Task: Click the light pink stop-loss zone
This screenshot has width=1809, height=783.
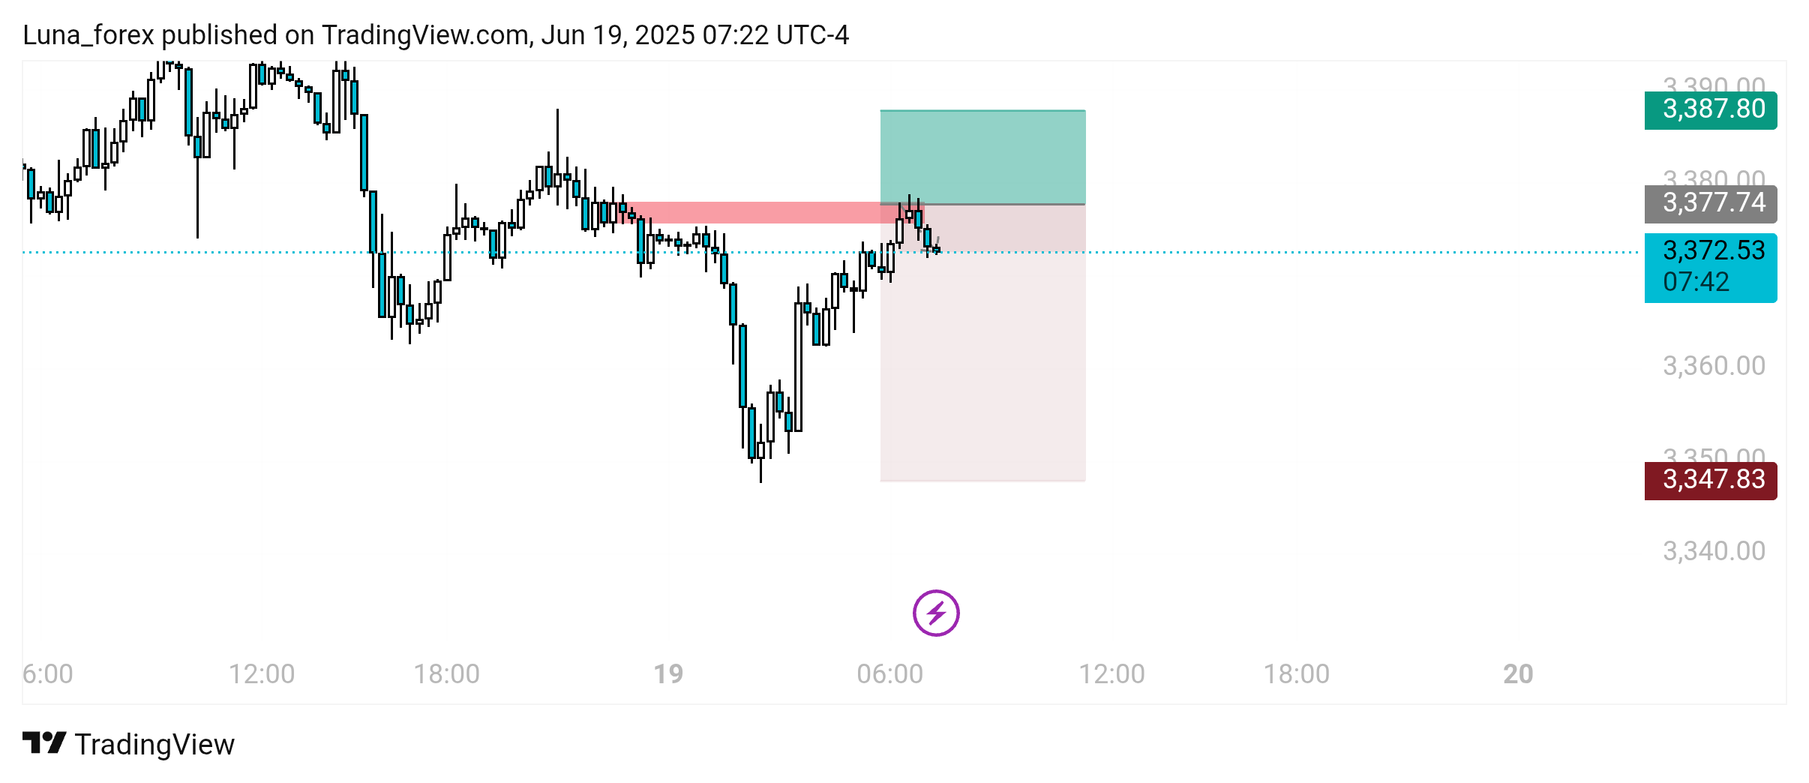Action: (x=982, y=342)
